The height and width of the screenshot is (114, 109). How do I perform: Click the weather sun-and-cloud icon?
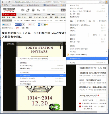[28, 10]
